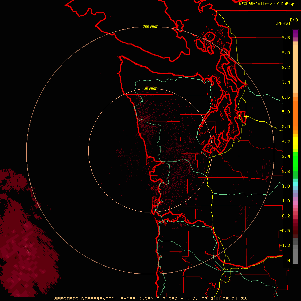Click the orange color bar segment

pos(295,116)
